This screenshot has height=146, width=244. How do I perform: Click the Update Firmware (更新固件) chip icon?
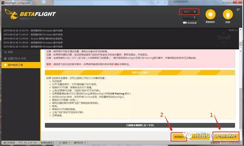(210, 14)
